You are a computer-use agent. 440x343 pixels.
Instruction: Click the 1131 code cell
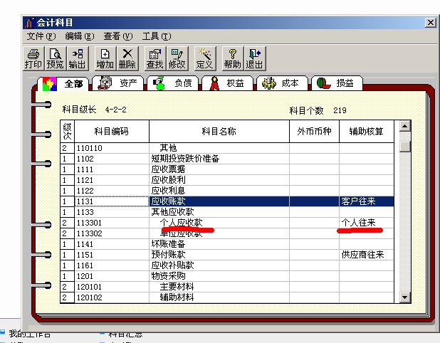112,201
